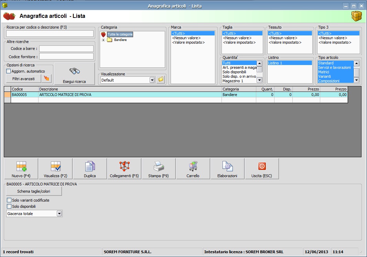The height and width of the screenshot is (257, 367).
Task: Click the Schema taglie/colori button
Action: pyautogui.click(x=34, y=191)
